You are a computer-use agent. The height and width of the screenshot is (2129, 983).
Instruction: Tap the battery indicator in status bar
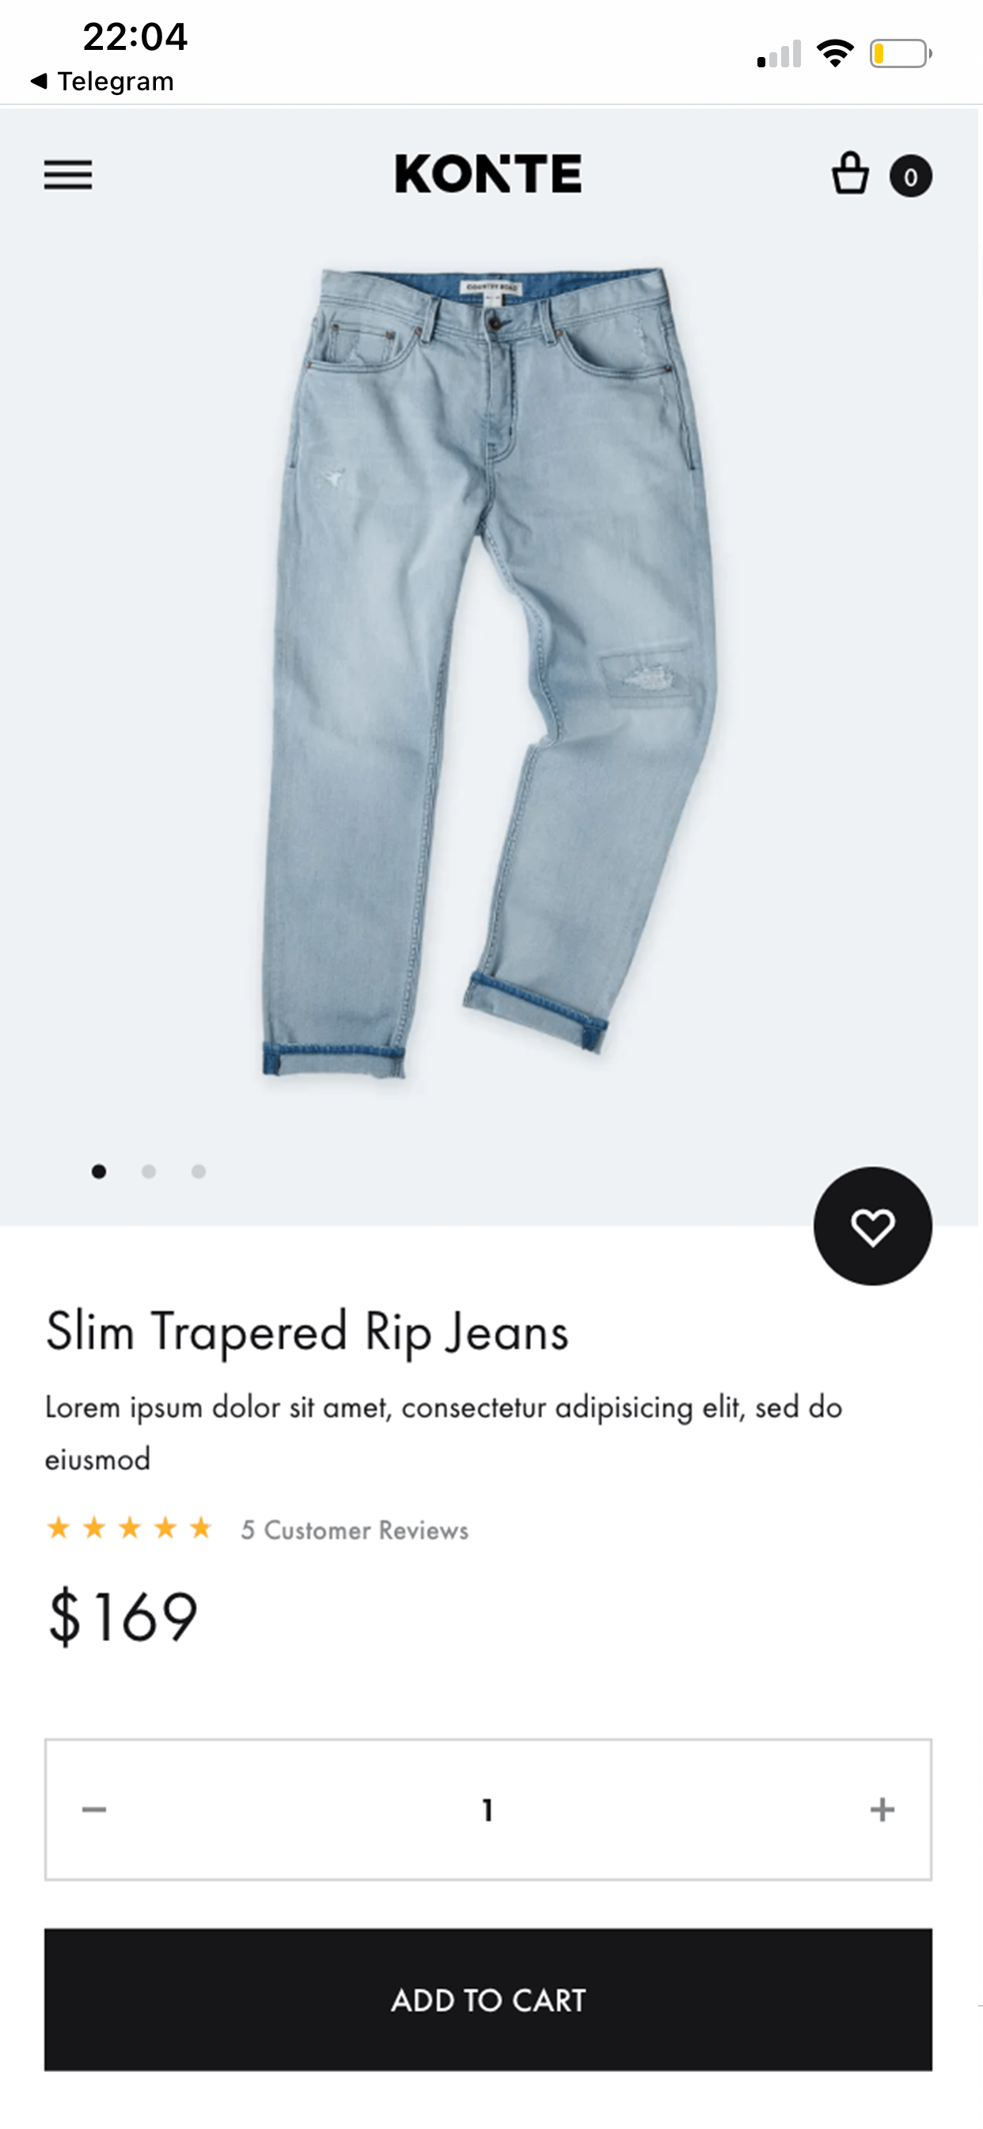click(901, 55)
